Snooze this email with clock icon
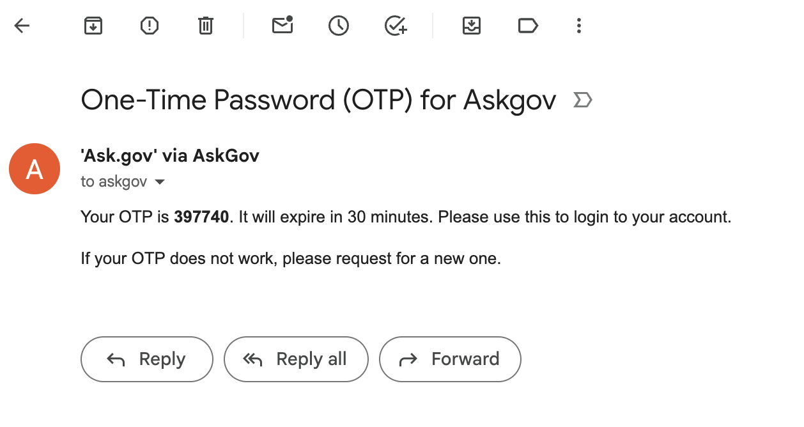804x427 pixels. 338,26
